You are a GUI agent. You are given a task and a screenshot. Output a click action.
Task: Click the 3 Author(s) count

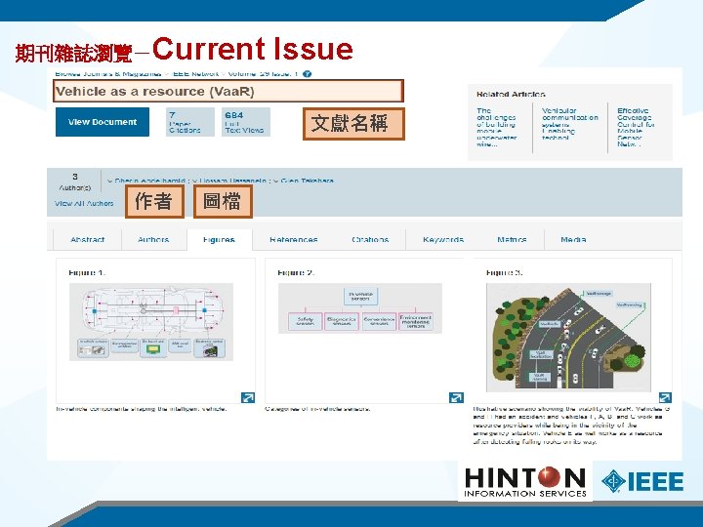[75, 182]
